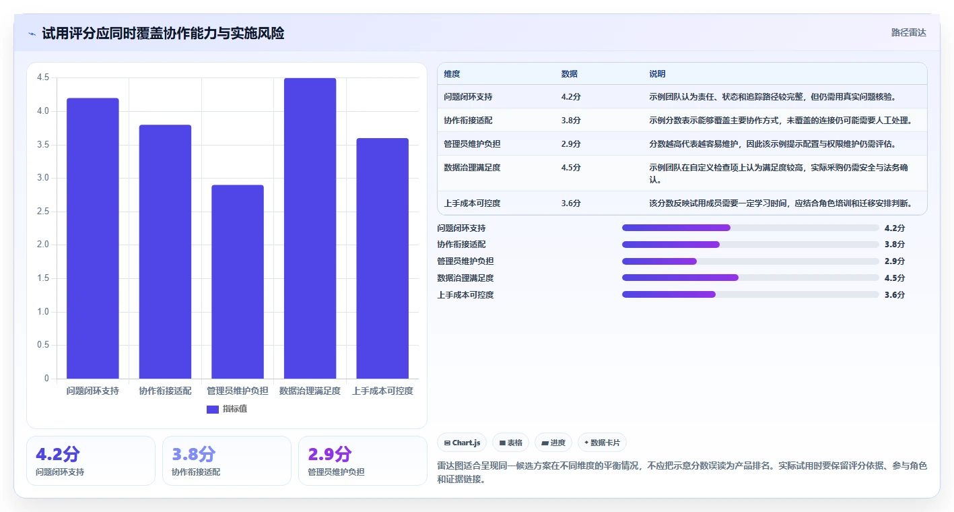This screenshot has height=512, width=954.
Task: Click the 协作衔接适配 progress bar
Action: pyautogui.click(x=751, y=245)
